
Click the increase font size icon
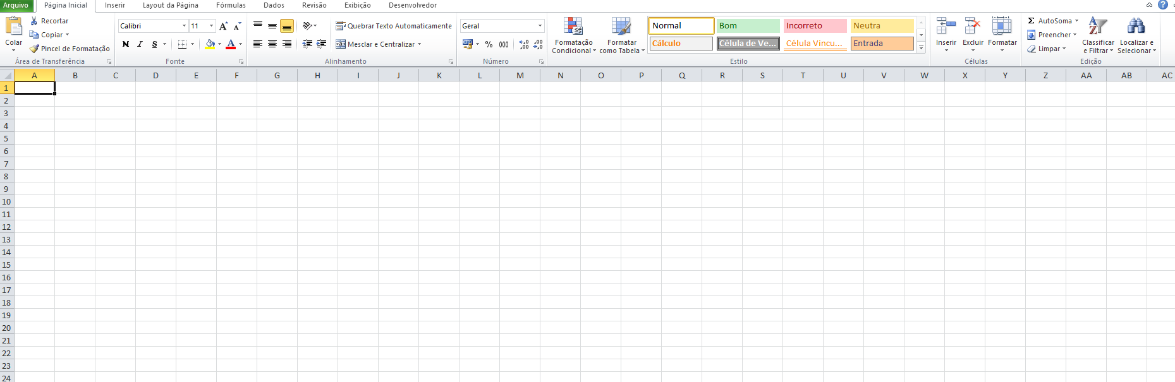click(x=223, y=26)
